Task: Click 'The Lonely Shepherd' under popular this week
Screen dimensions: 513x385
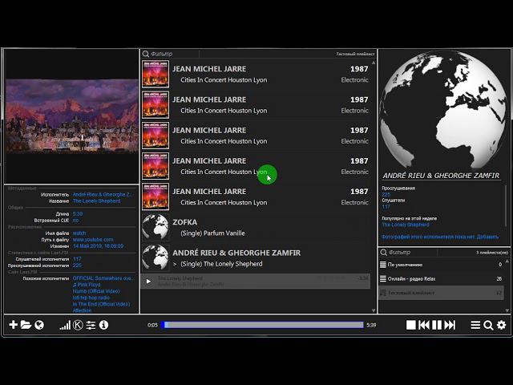Action: pyautogui.click(x=406, y=225)
